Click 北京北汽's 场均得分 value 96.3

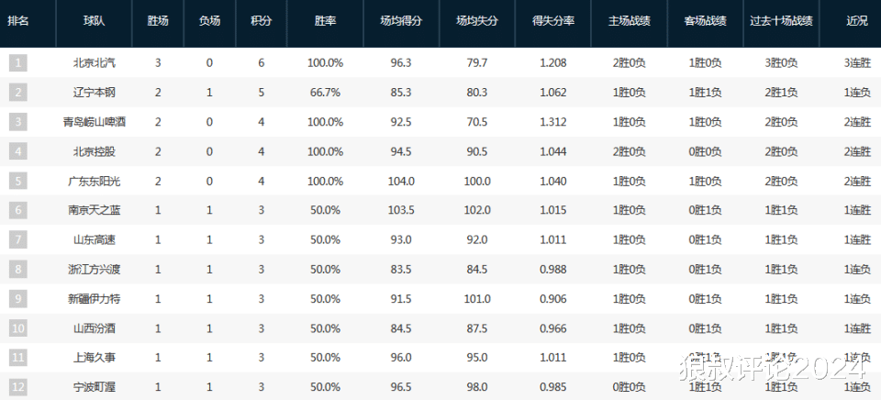(401, 63)
